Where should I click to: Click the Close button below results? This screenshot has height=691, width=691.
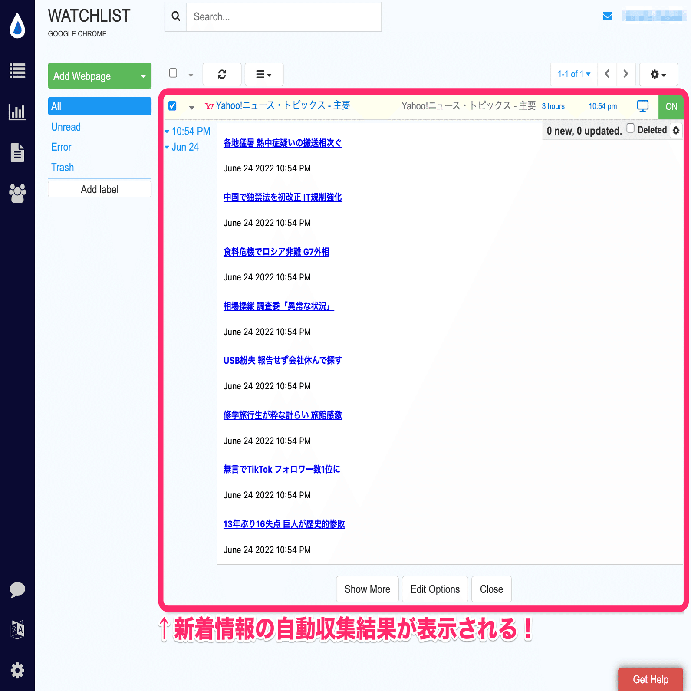[x=491, y=589]
